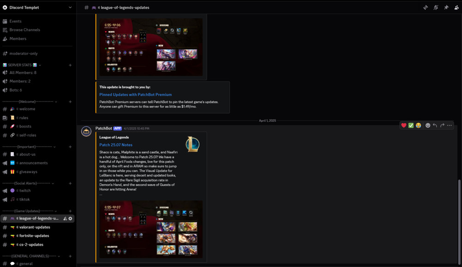Open the pinned messages icon

pyautogui.click(x=446, y=7)
